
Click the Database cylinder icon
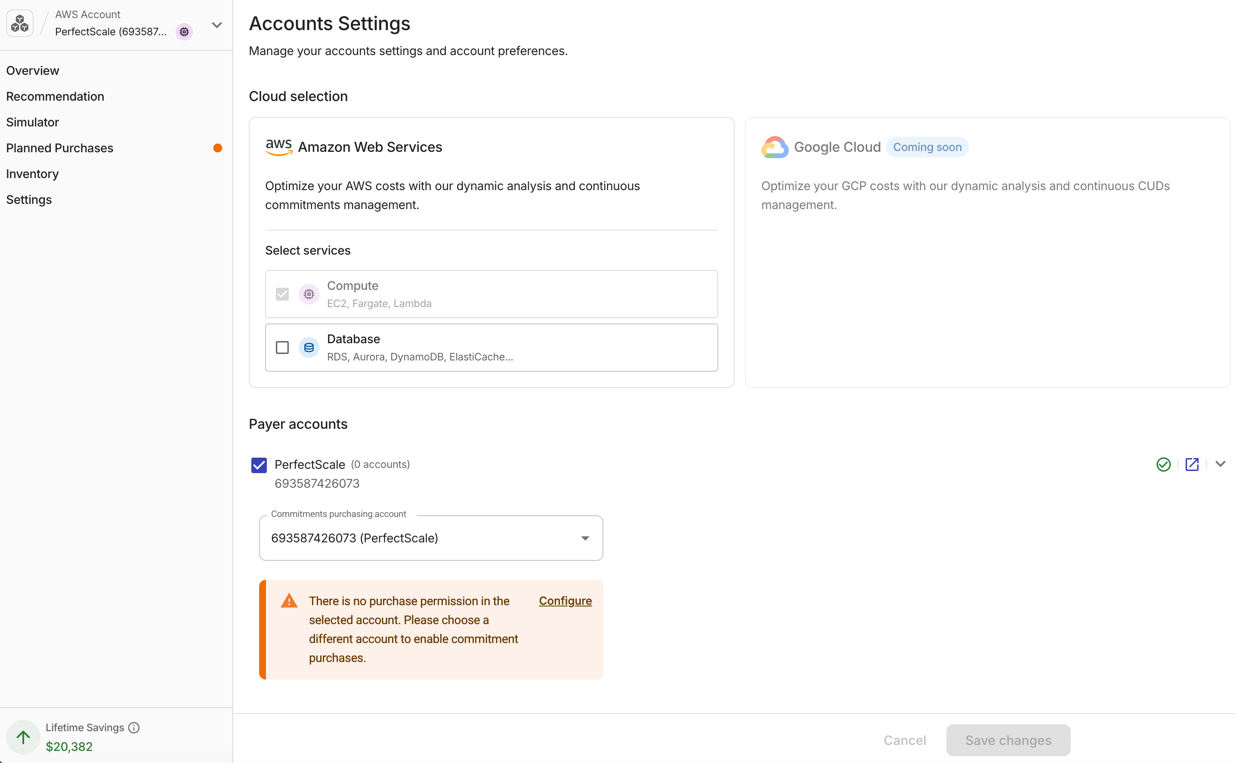pos(309,348)
